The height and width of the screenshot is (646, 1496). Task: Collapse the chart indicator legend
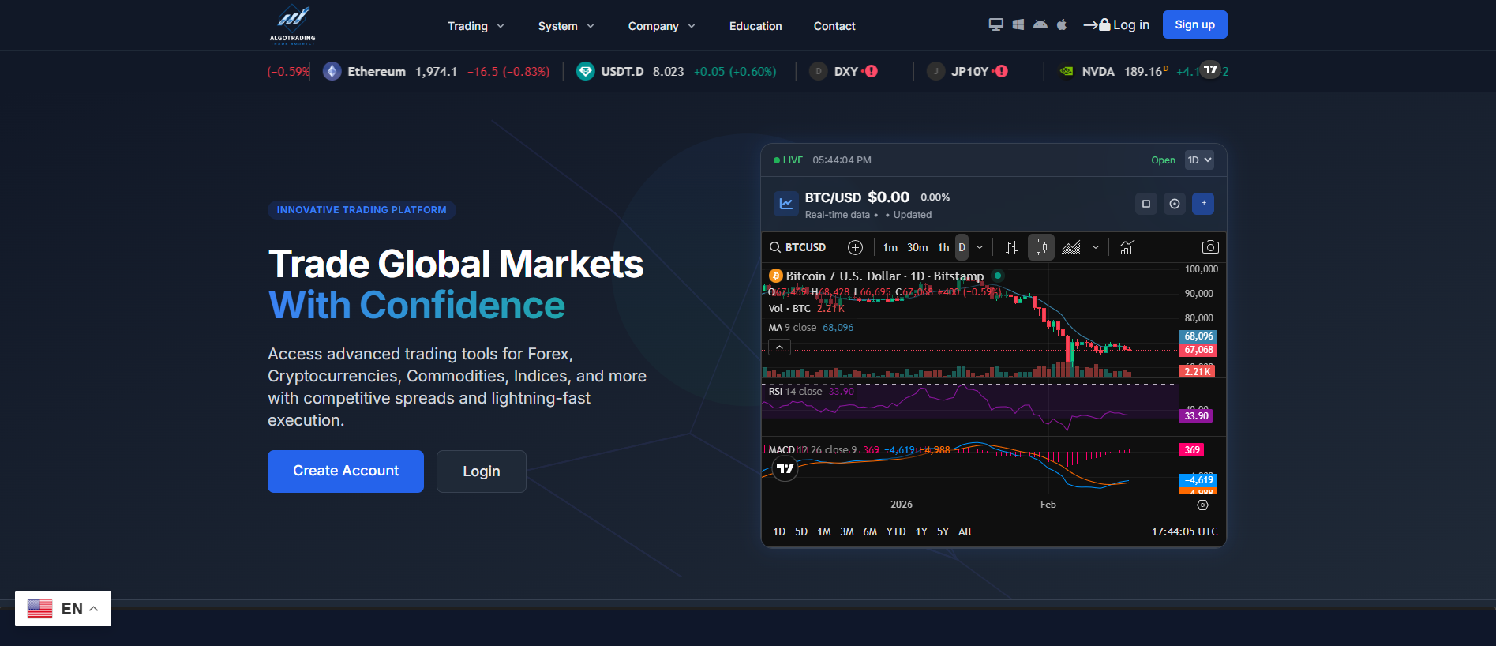pyautogui.click(x=779, y=347)
